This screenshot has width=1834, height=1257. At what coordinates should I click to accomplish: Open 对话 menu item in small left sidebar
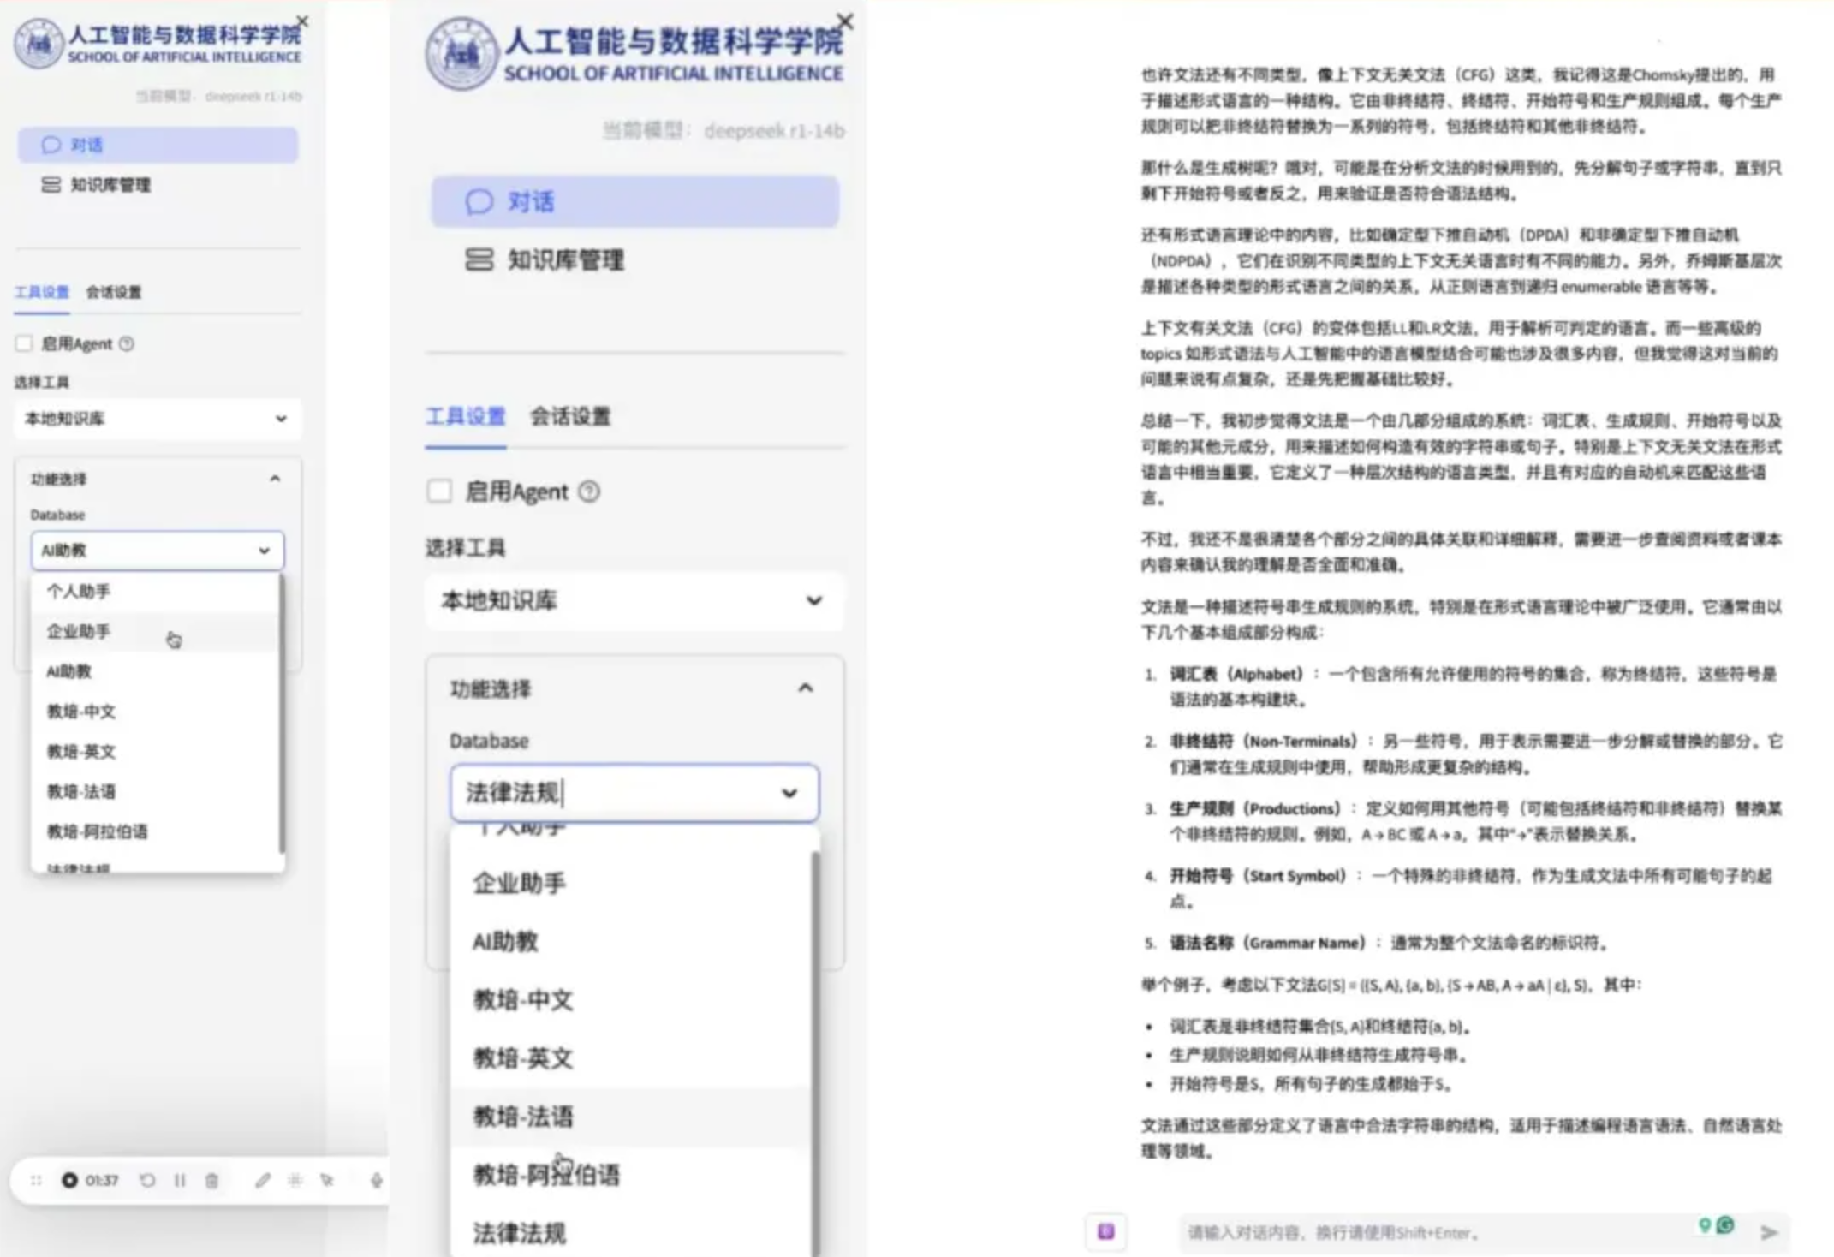tap(158, 145)
